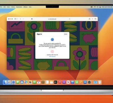The height and width of the screenshot is (103, 113).
Task: Open Numbers in the dock
Action: 77,82
